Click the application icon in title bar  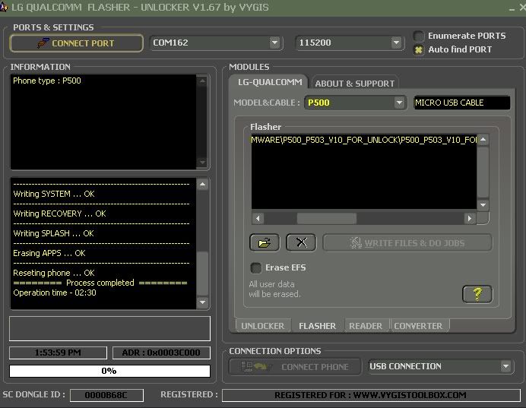(4, 7)
